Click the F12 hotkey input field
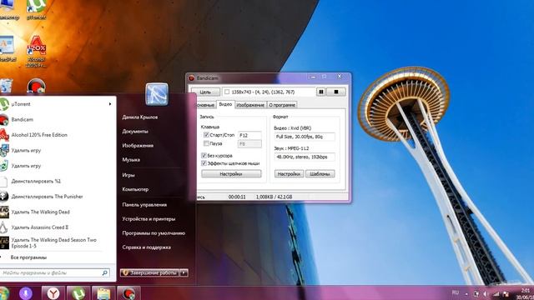Image resolution: width=534 pixels, height=300 pixels. click(249, 135)
